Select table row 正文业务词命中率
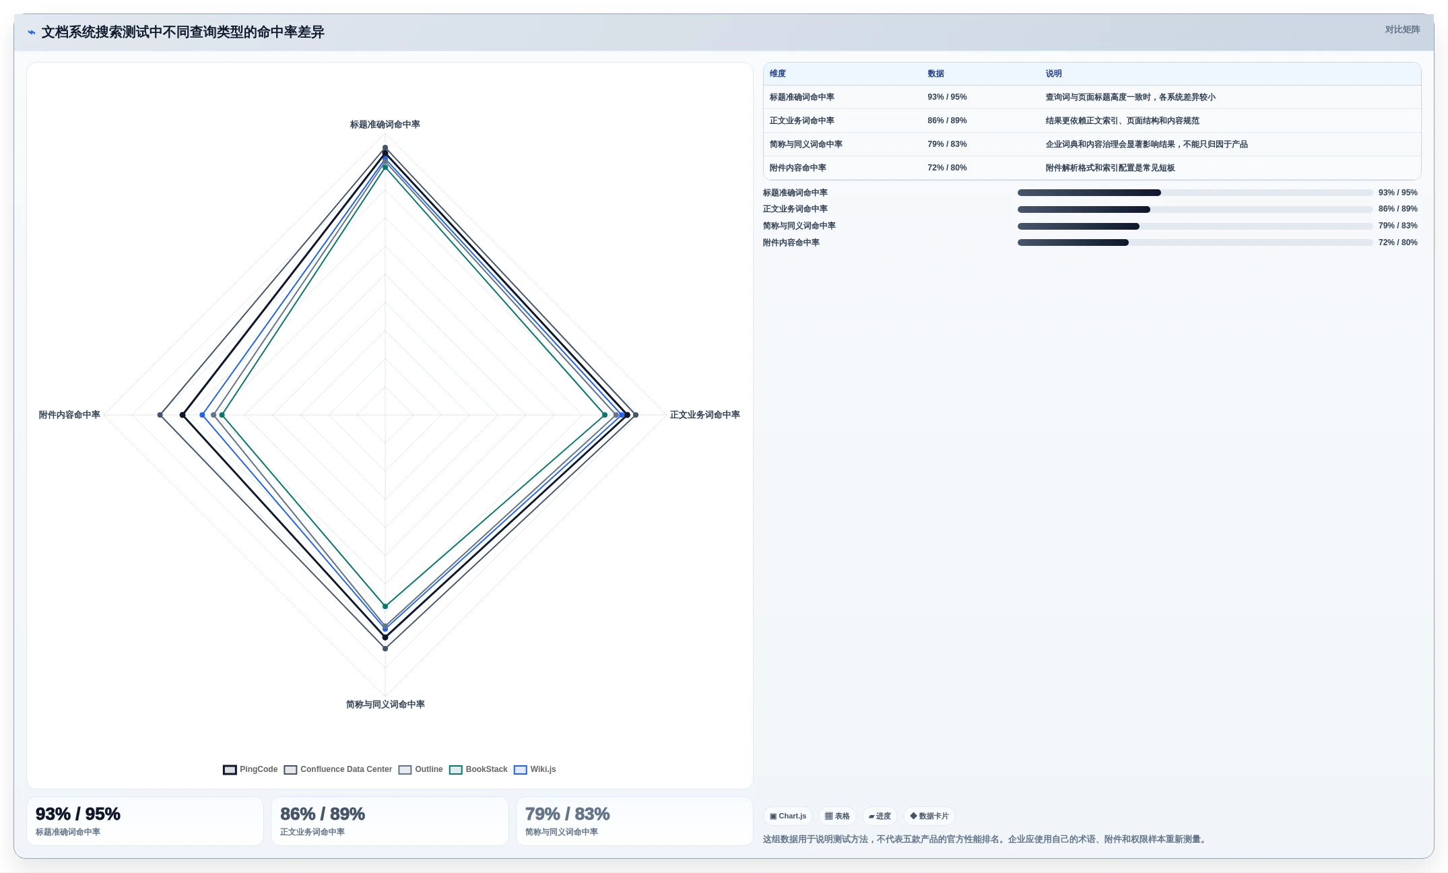Screen dimensions: 1448x873 click(1092, 121)
